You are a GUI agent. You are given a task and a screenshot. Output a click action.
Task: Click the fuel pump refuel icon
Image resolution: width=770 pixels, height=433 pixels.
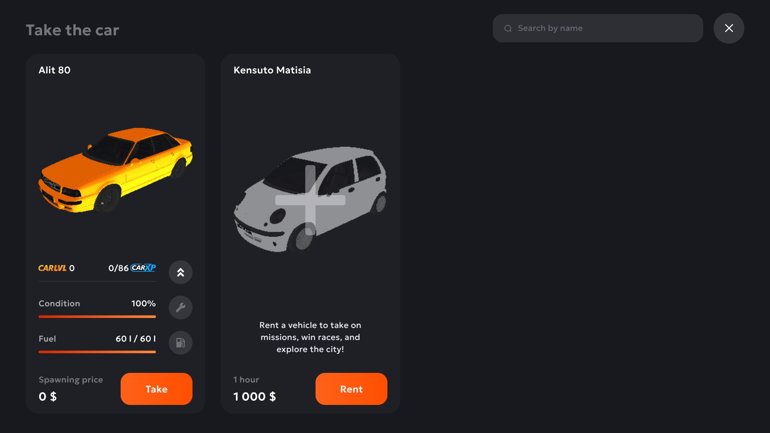180,343
